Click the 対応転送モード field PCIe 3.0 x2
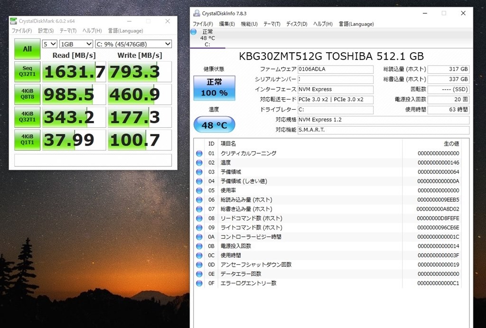The height and width of the screenshot is (328, 486). [336, 100]
